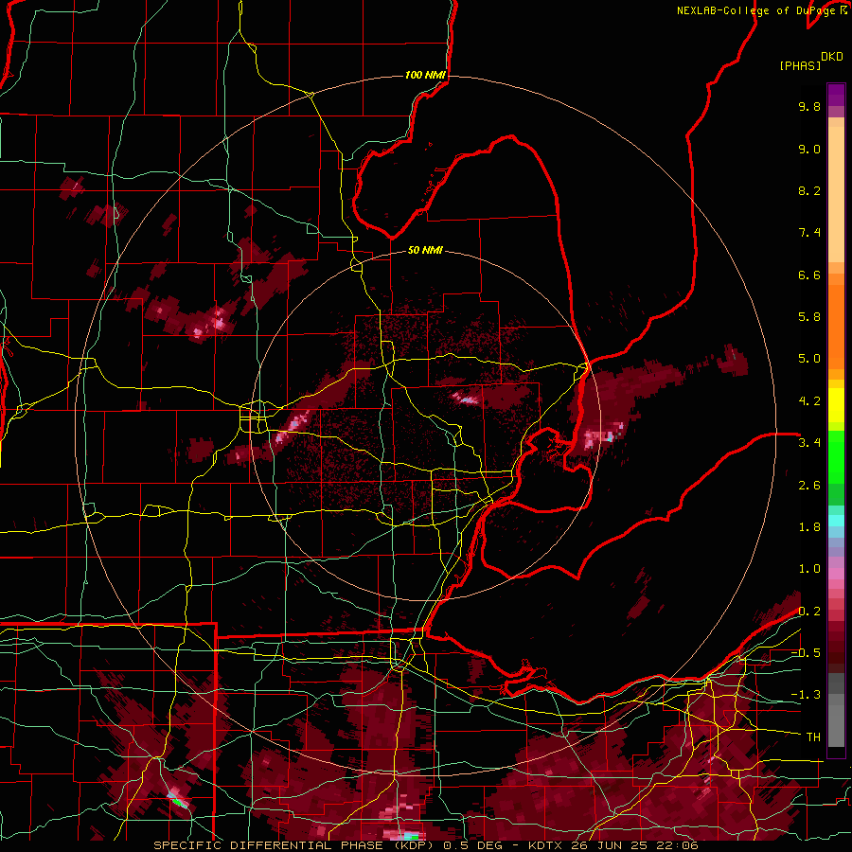Click the -1.3 legend value
The width and height of the screenshot is (852, 852).
coord(806,695)
